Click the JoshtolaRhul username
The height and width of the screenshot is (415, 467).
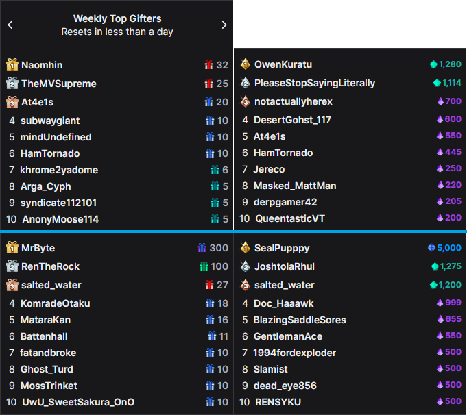point(285,266)
